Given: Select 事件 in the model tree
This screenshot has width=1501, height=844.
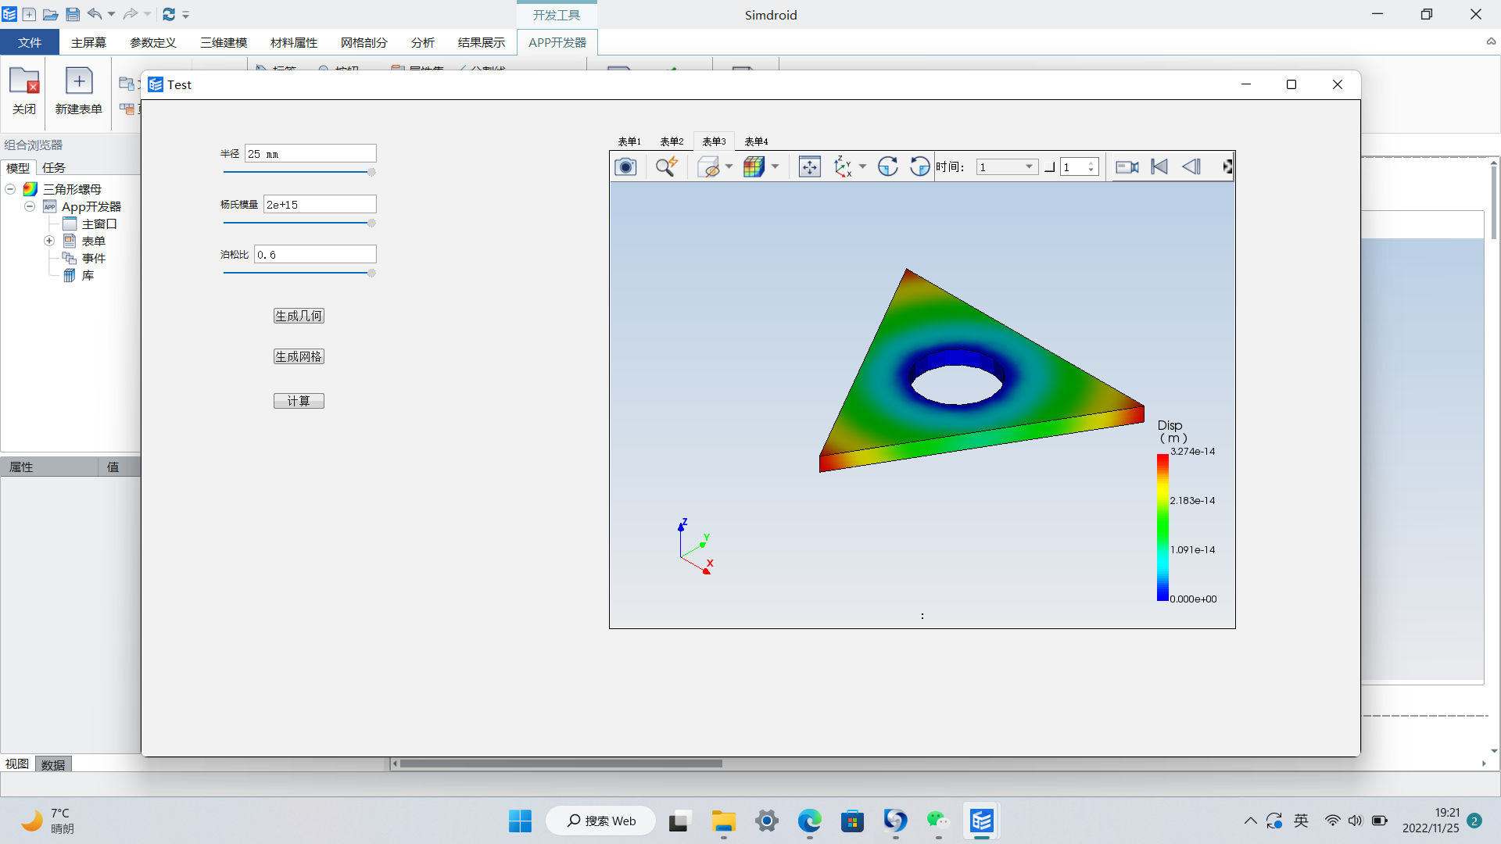Looking at the screenshot, I should [x=93, y=258].
